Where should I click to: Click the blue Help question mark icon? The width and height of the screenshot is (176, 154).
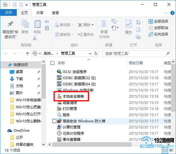(x=172, y=13)
